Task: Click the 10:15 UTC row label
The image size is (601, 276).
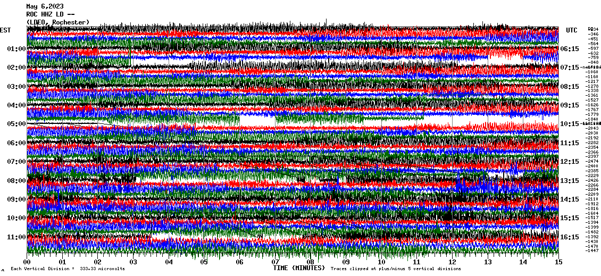Action: [x=570, y=124]
